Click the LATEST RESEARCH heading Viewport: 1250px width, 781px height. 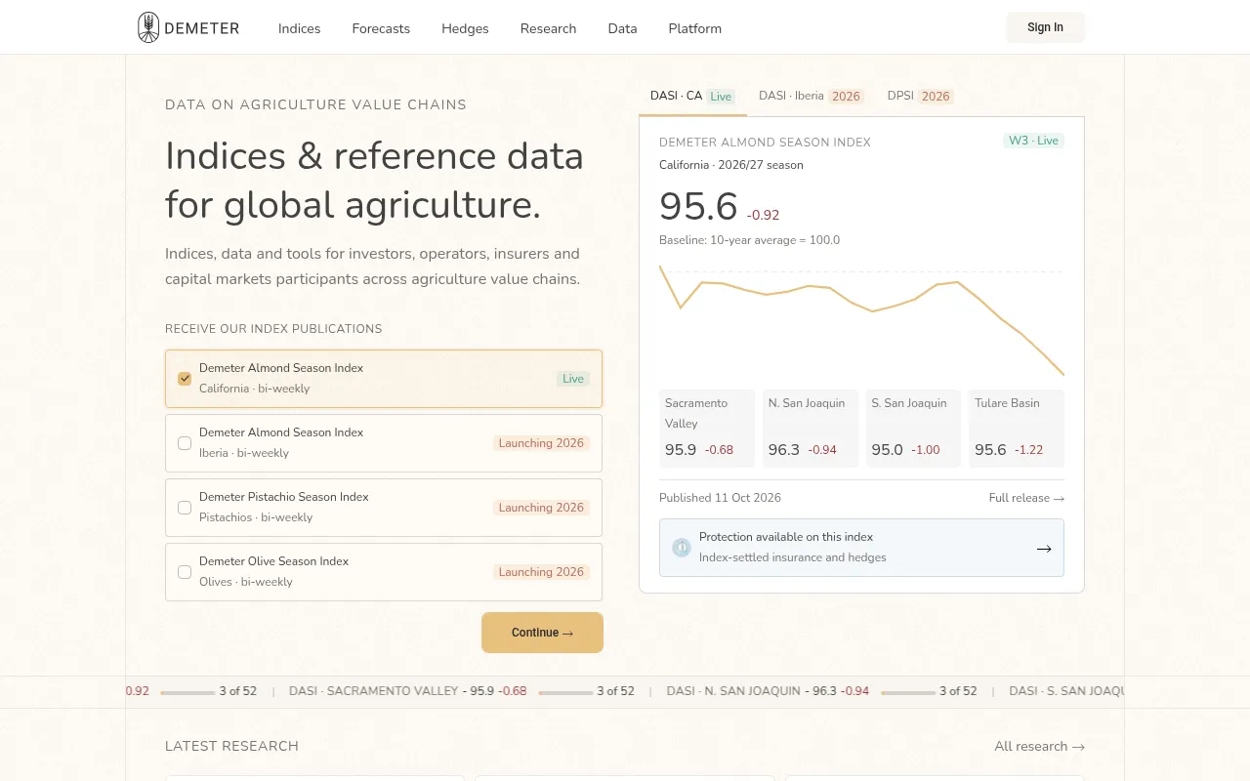tap(231, 746)
